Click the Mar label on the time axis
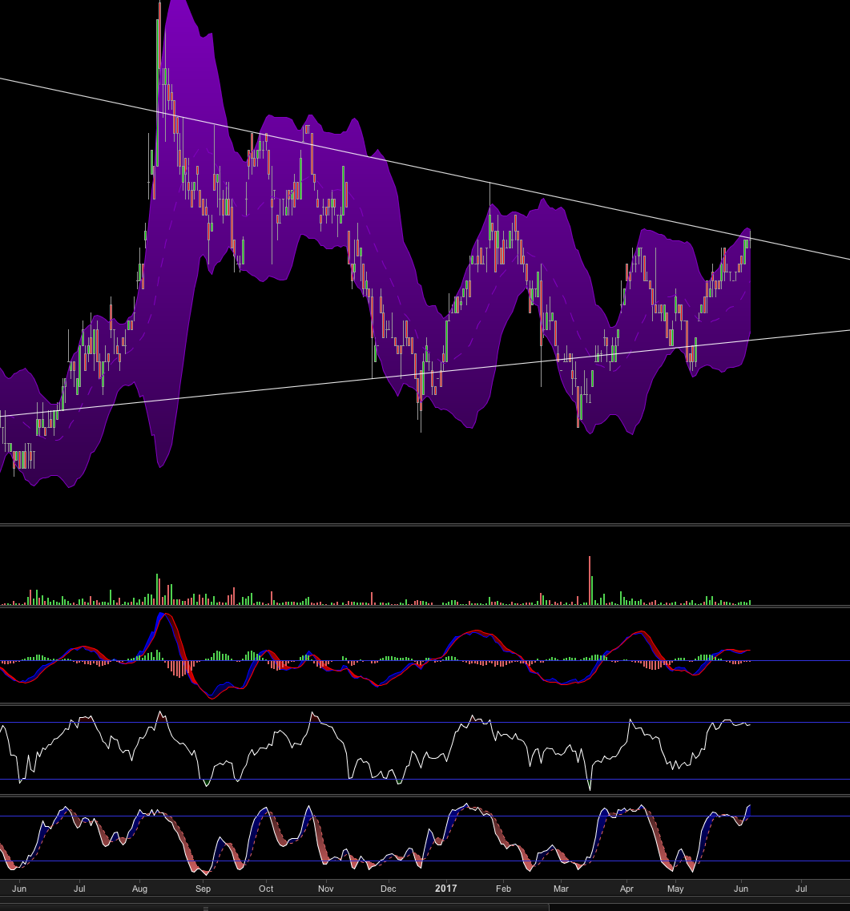 561,889
